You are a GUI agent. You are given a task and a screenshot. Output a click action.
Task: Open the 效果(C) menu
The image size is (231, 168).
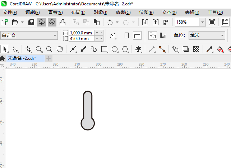(x=123, y=13)
